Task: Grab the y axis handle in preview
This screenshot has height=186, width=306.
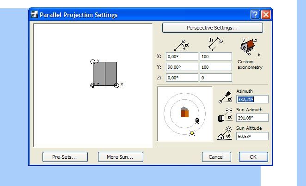Action: (93, 62)
